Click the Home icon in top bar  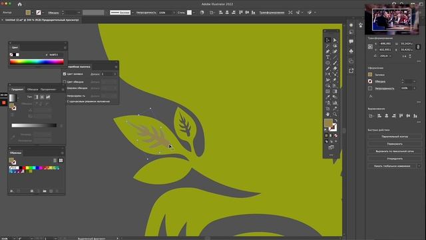(19, 5)
